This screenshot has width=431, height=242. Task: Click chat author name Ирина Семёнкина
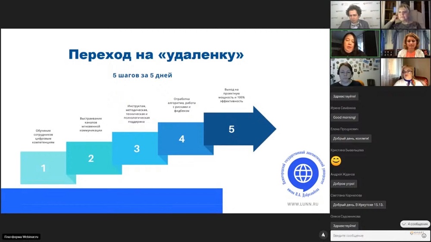343,108
